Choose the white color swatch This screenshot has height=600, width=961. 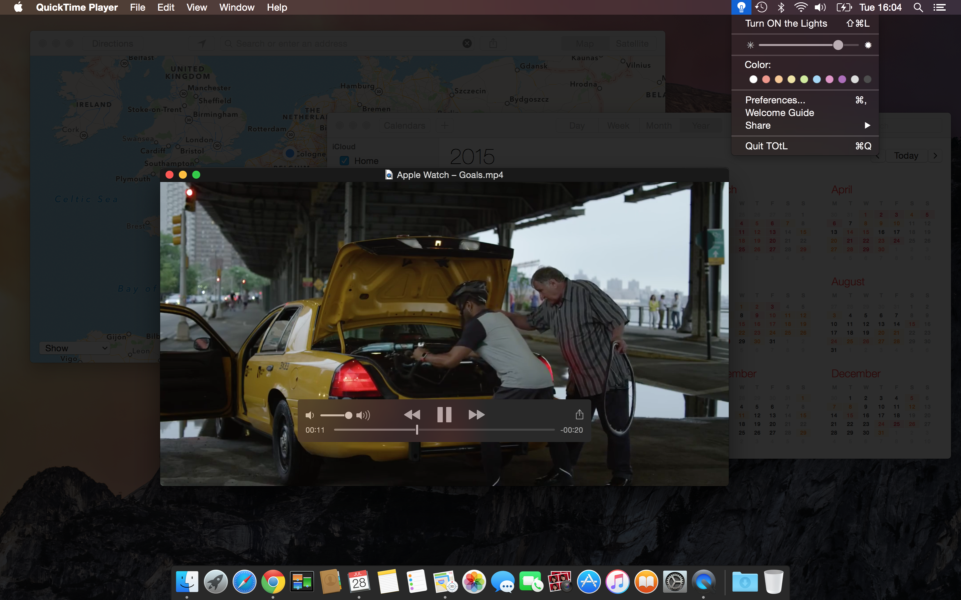click(753, 79)
